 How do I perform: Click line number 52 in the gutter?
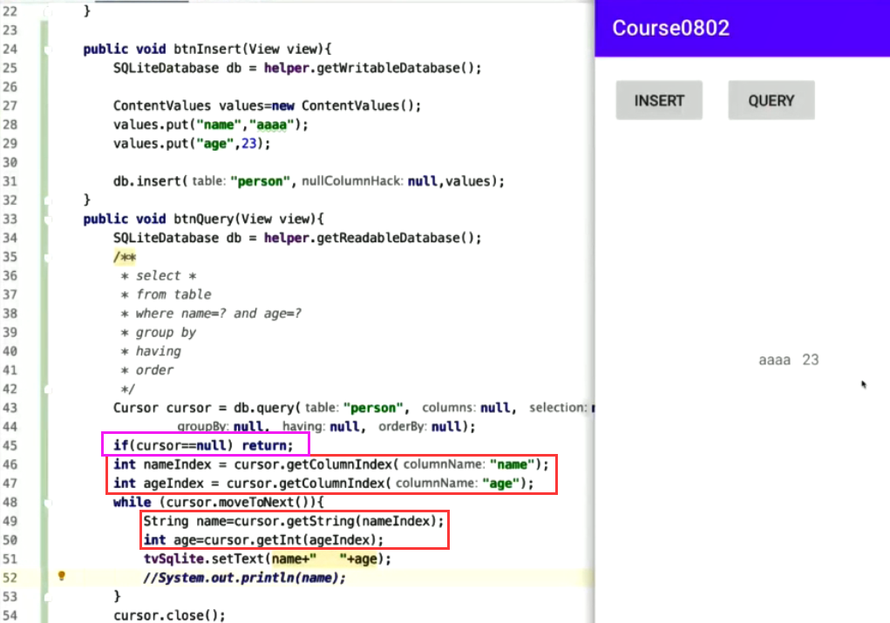[x=10, y=578]
